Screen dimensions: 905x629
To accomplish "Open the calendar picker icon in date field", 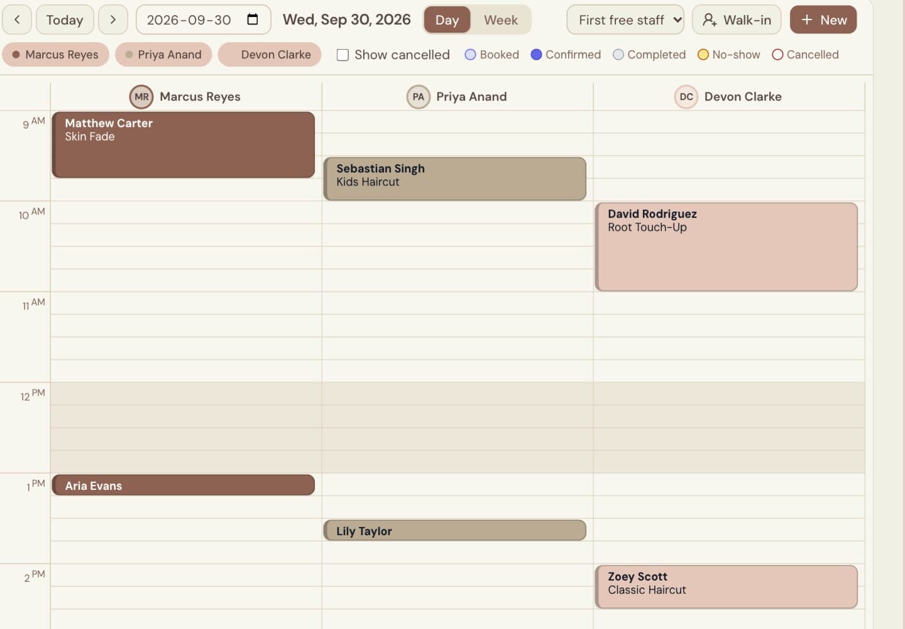I will coord(253,19).
